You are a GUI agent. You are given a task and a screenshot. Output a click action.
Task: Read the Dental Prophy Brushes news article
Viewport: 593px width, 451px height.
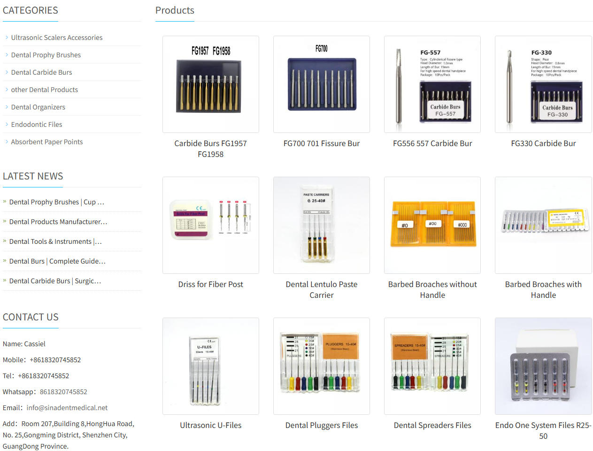tap(56, 202)
